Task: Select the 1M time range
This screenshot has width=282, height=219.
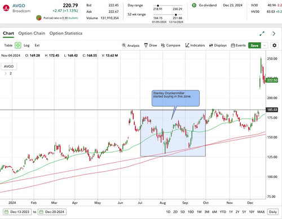Action: 199,212
